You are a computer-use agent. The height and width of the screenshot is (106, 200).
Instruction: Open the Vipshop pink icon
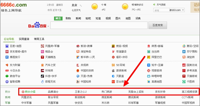[x=42, y=52]
